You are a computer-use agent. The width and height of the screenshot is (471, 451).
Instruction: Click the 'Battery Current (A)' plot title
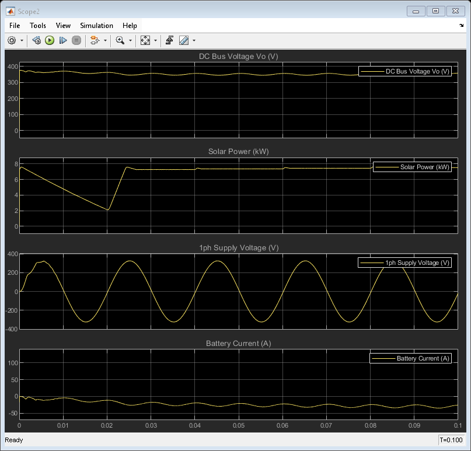coord(239,343)
